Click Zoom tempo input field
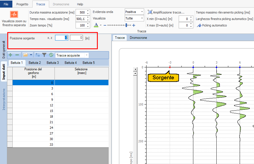 pos(81,25)
